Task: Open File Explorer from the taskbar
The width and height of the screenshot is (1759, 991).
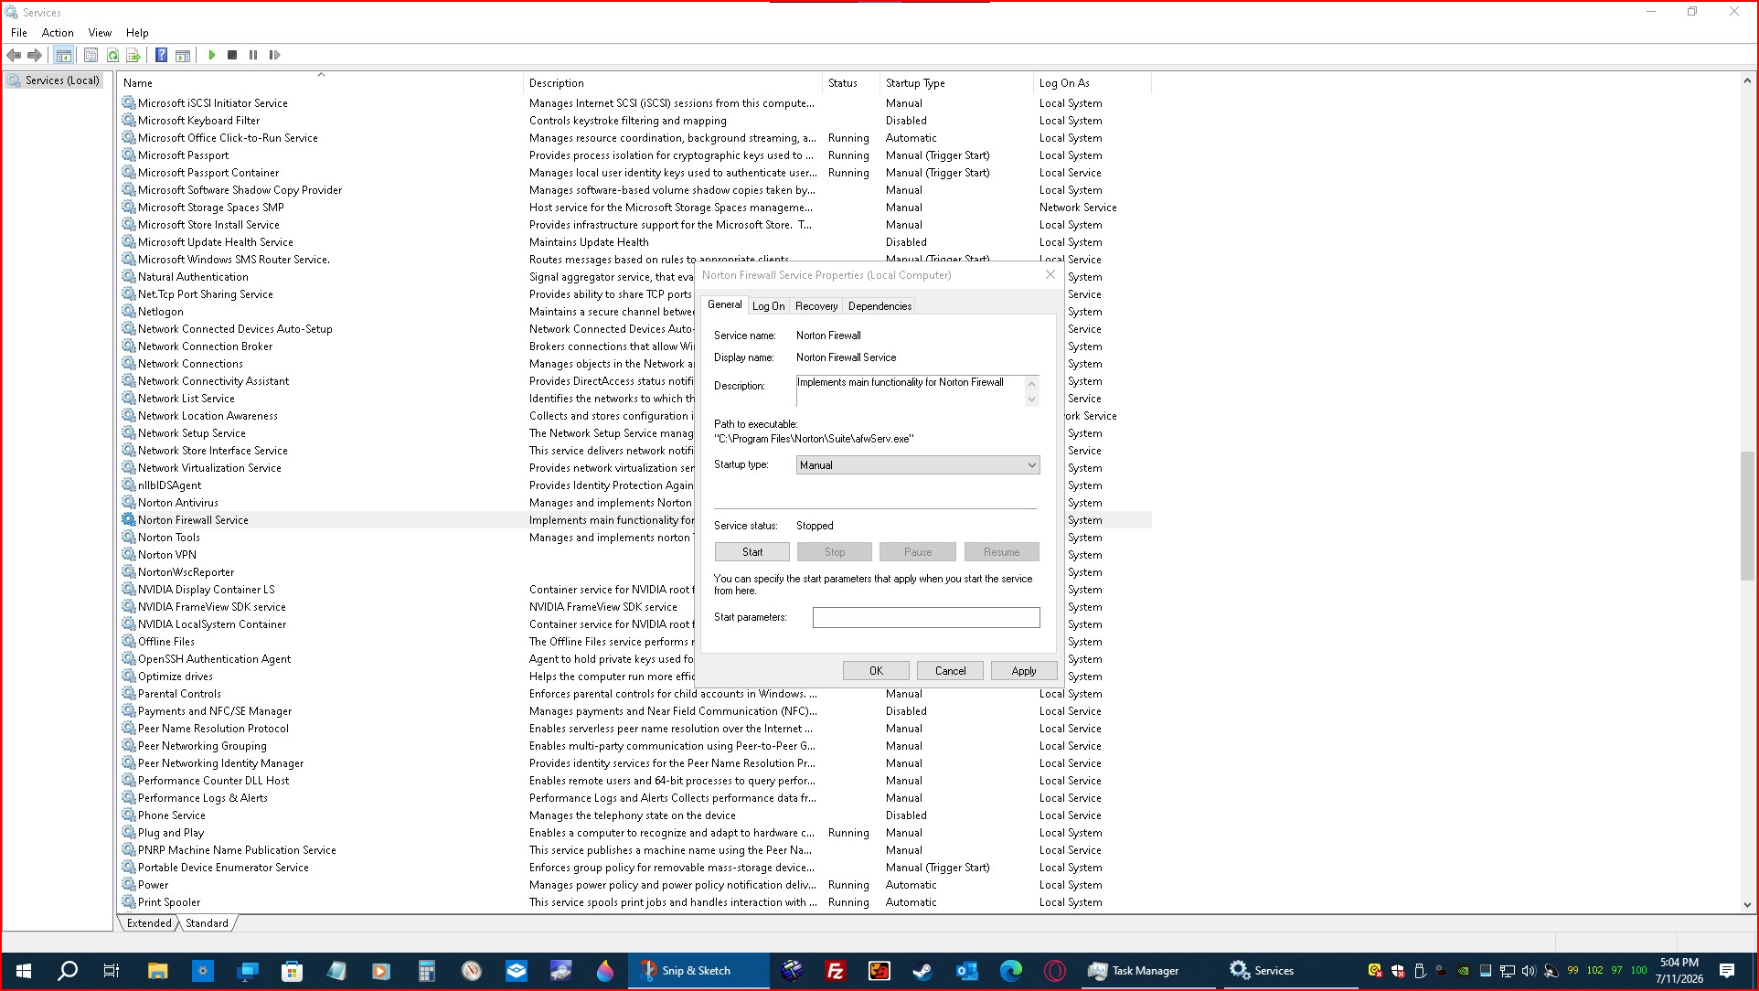Action: click(x=157, y=971)
